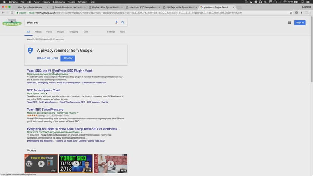Open the Bookmarks menu in menu bar
The image size is (313, 176).
(59, 2)
